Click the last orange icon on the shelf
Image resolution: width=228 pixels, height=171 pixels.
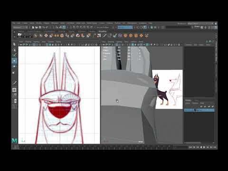146,36
